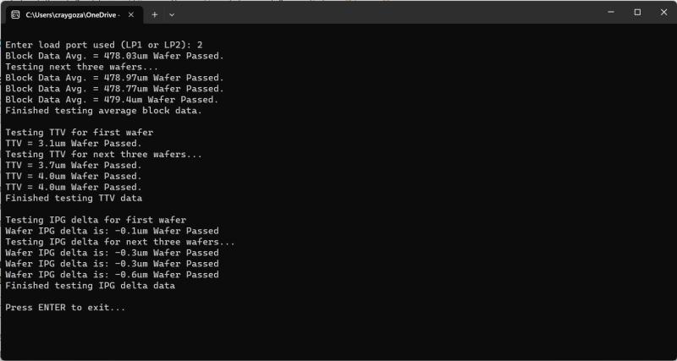The height and width of the screenshot is (361, 677).
Task: Click the 478.03um block data average line
Action: [x=114, y=55]
